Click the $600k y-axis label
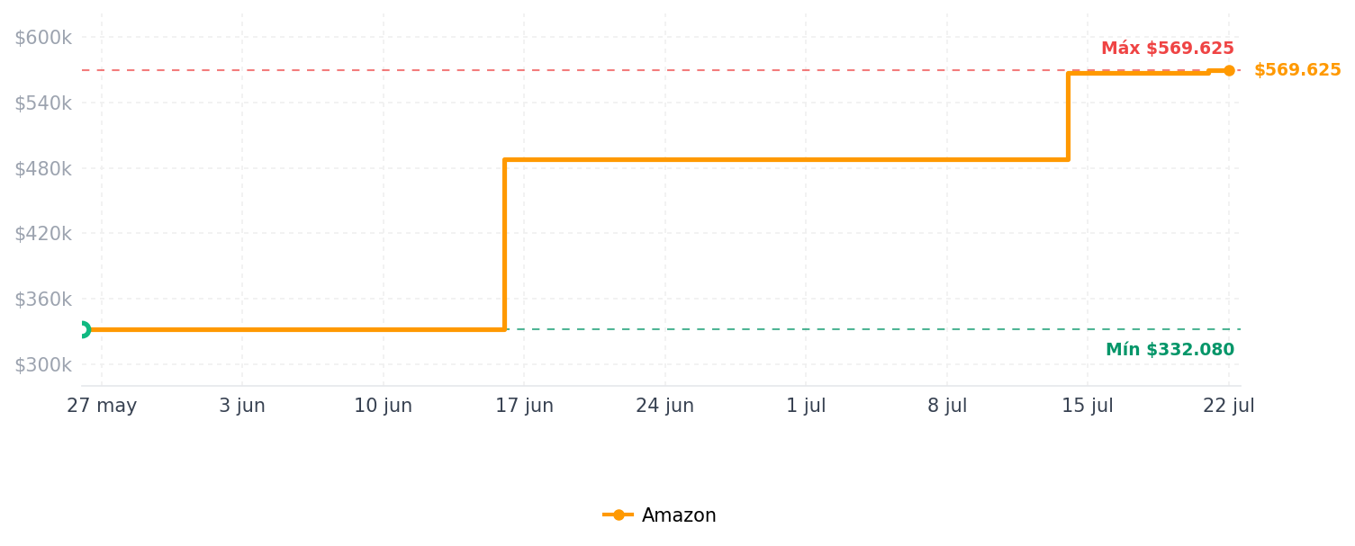The width and height of the screenshot is (1355, 546). pos(43,38)
